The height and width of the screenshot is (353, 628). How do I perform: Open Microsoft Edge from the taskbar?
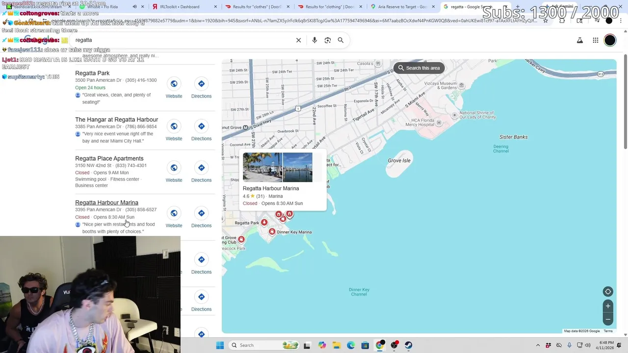351,345
